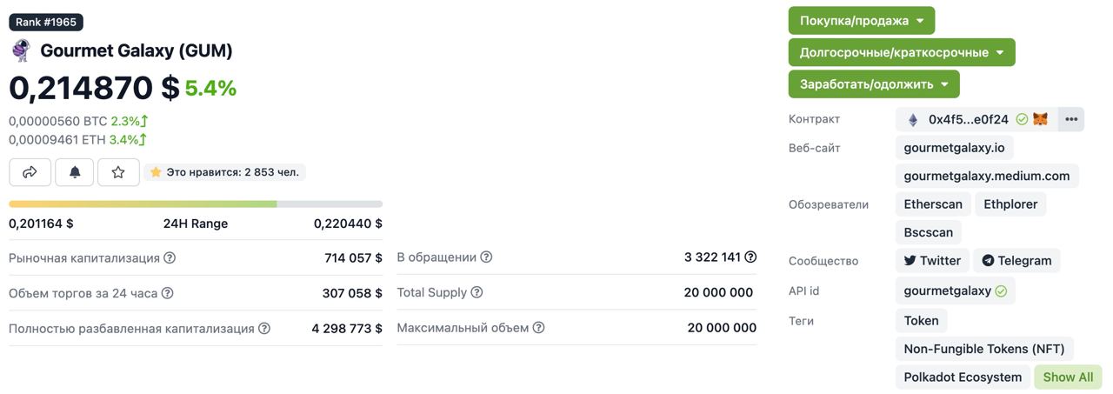Click the Gourmet Galaxy coin logo
This screenshot has height=394, width=1113.
coord(21,50)
